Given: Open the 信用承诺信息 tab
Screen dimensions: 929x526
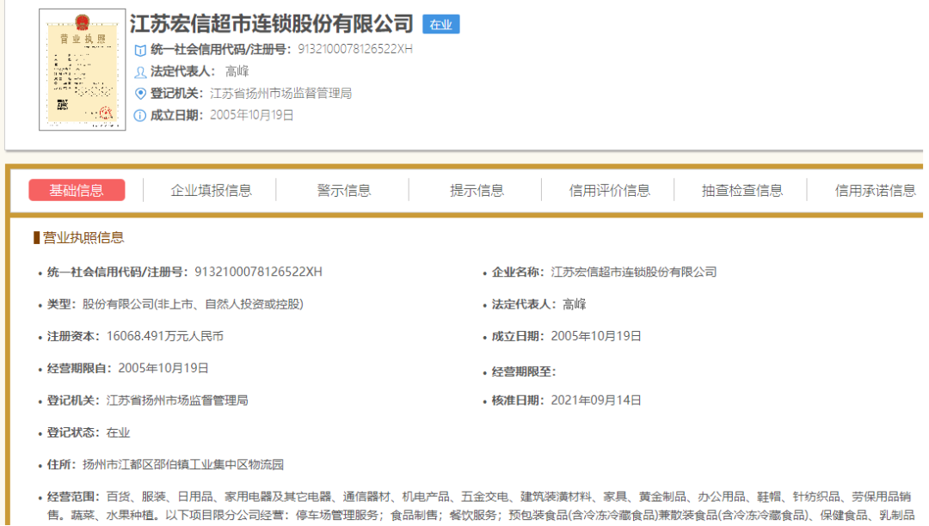Looking at the screenshot, I should pos(875,190).
